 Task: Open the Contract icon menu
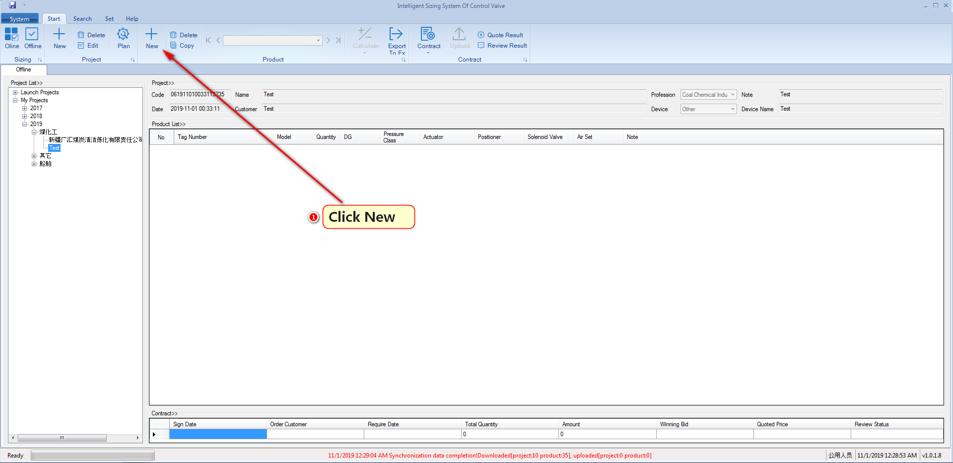coord(428,40)
